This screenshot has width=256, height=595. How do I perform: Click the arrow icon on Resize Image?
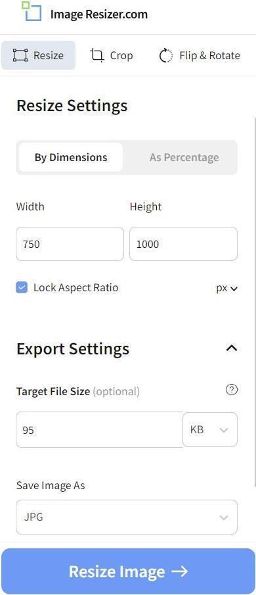[x=179, y=571]
